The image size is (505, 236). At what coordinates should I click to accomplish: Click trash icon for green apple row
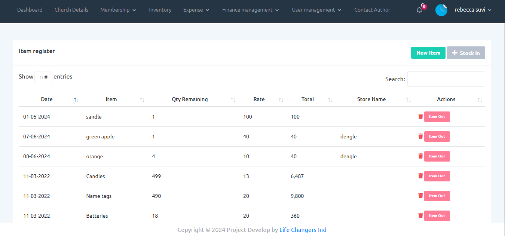[x=420, y=136]
